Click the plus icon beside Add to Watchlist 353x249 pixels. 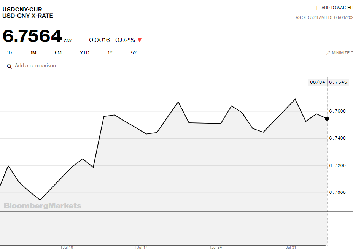coord(316,8)
